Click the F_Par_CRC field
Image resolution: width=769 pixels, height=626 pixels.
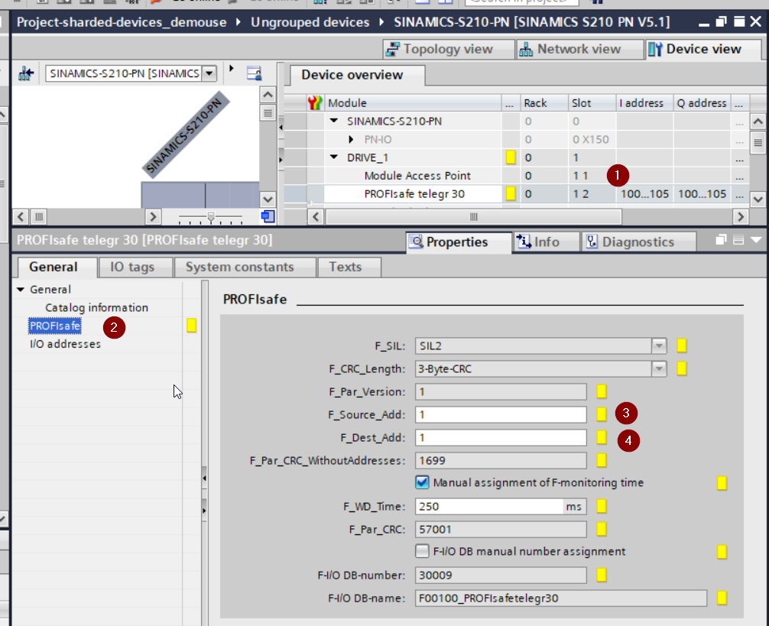coord(501,529)
